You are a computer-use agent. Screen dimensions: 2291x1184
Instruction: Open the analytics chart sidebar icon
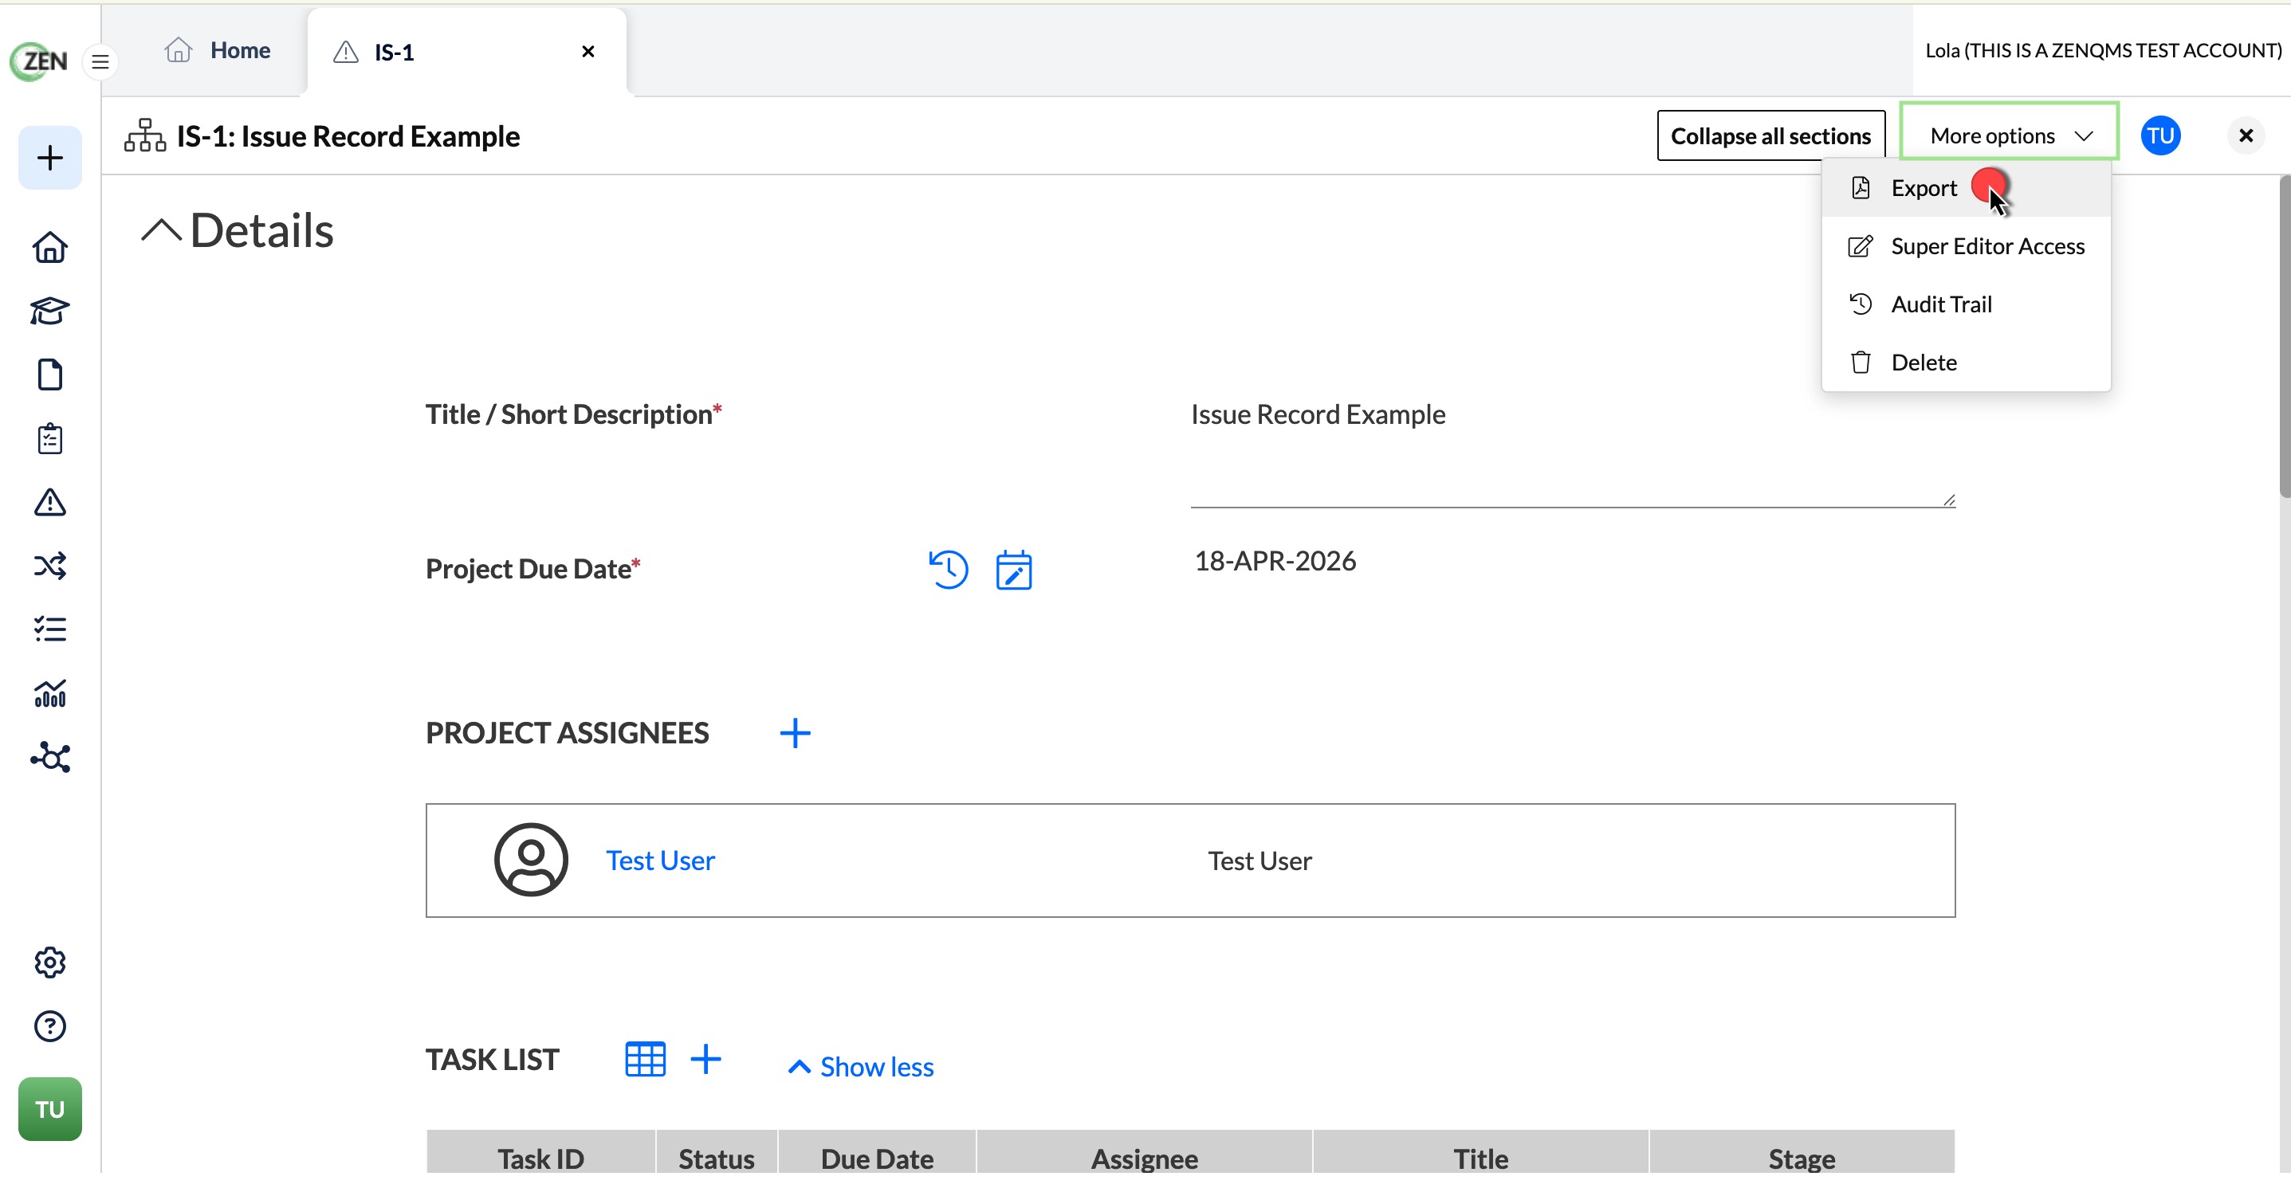coord(49,694)
